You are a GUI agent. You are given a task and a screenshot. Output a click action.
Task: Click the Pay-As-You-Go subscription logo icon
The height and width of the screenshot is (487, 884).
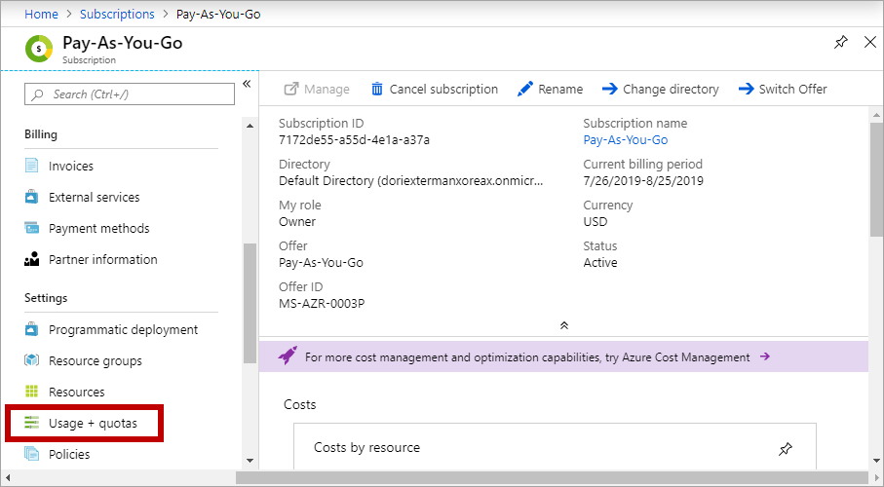pos(39,49)
